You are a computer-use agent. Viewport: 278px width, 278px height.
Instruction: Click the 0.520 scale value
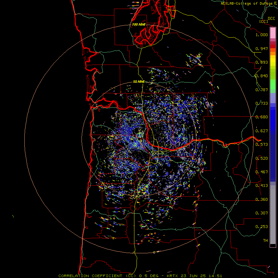(x=262, y=158)
